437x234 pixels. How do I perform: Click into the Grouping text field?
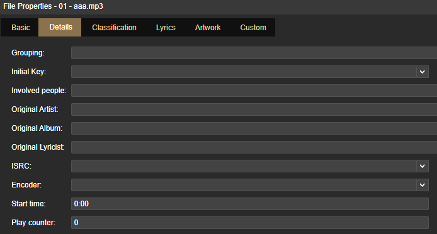(x=254, y=53)
